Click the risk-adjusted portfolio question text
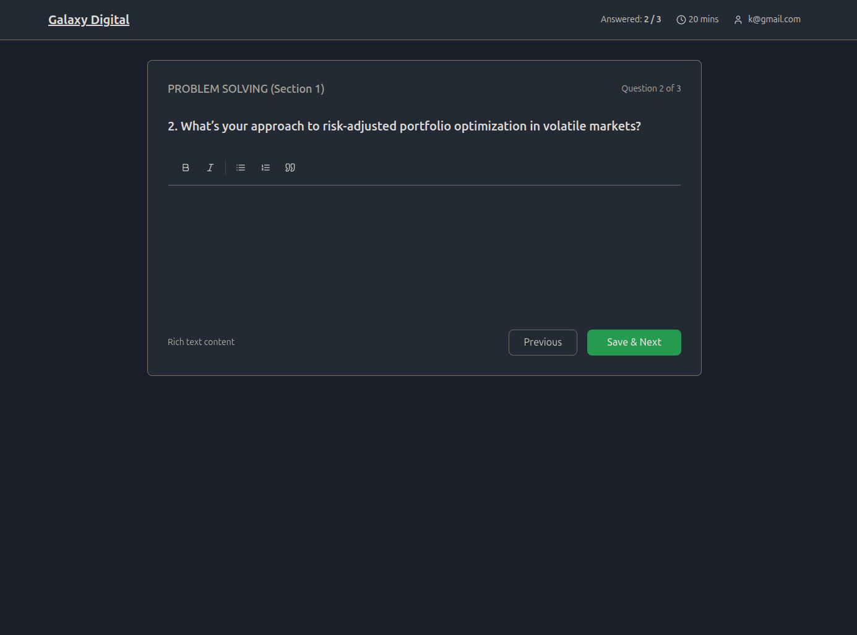 405,126
